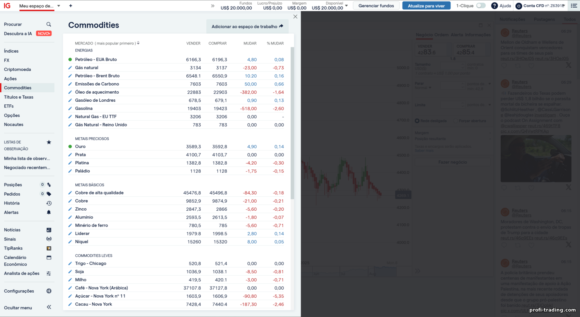Click the Sinais broadcast icon
This screenshot has width=580, height=317.
click(x=49, y=239)
